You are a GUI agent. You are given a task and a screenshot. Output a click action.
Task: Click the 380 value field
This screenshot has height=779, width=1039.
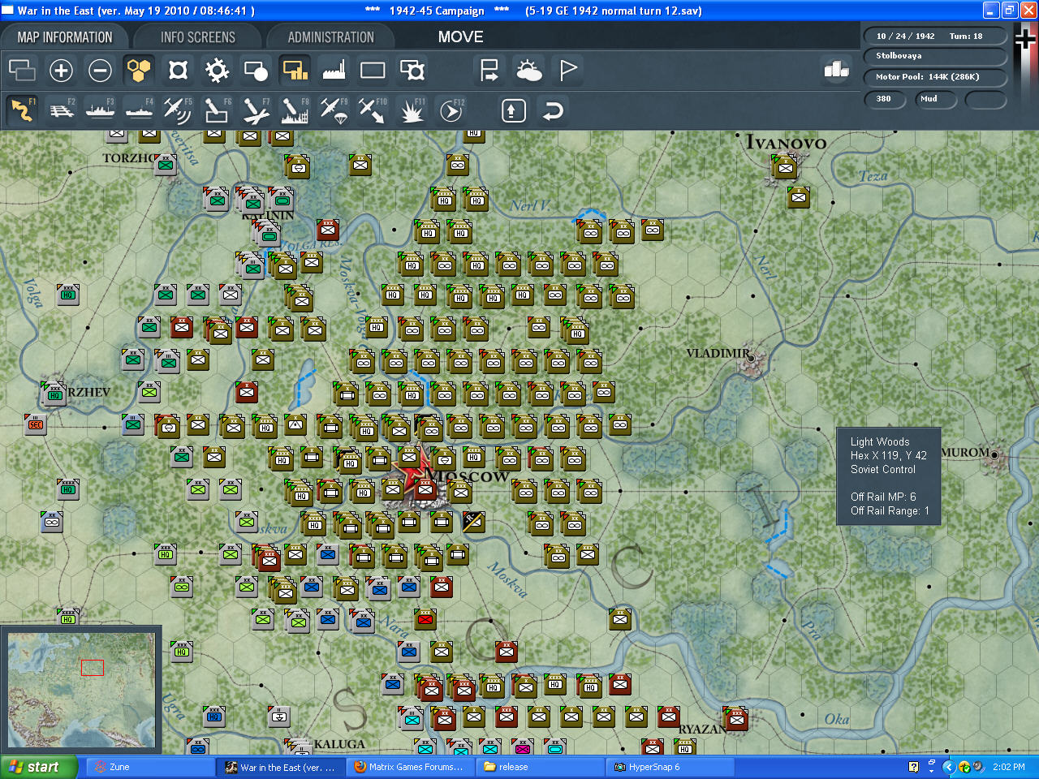tap(886, 99)
